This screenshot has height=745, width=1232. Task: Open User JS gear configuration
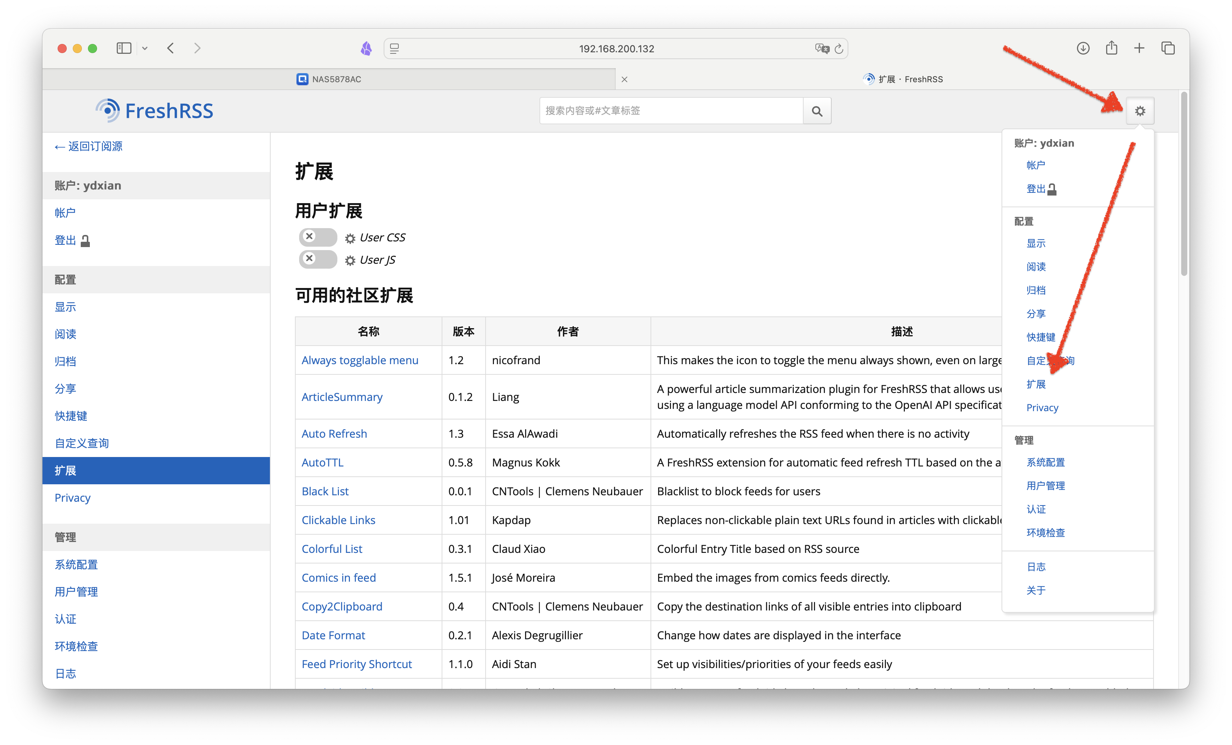tap(350, 260)
